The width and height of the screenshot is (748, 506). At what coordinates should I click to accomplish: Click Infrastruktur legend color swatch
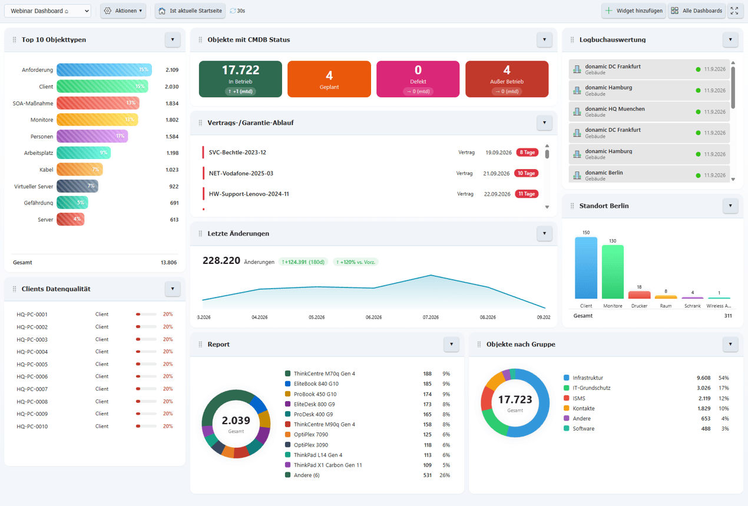coord(567,378)
